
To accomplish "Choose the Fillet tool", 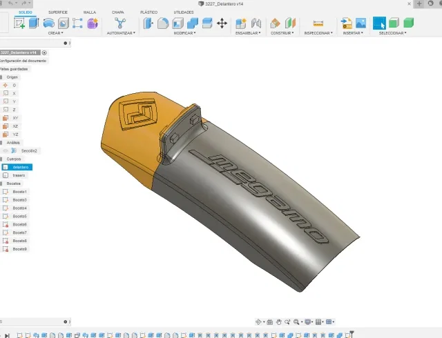I will (x=163, y=23).
